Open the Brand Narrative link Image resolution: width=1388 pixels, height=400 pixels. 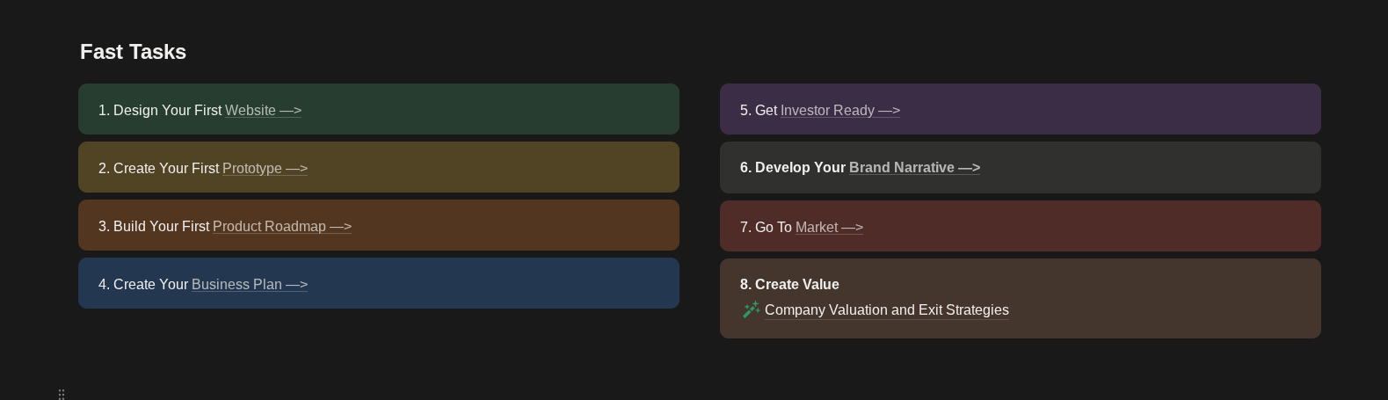coord(913,168)
